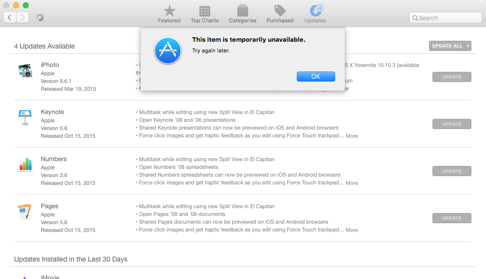486x279 pixels.
Task: Click the Update All button
Action: (447, 46)
